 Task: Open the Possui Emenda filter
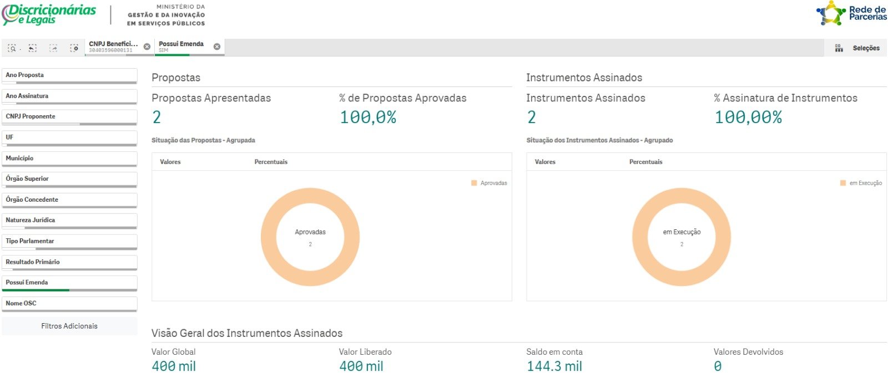tap(69, 283)
